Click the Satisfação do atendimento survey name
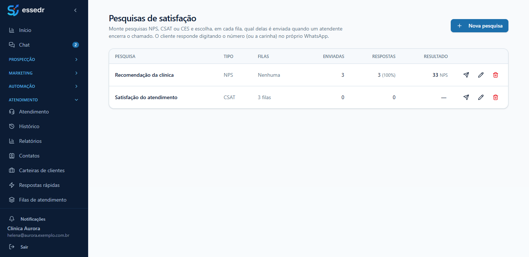Image resolution: width=529 pixels, height=257 pixels. 146,97
